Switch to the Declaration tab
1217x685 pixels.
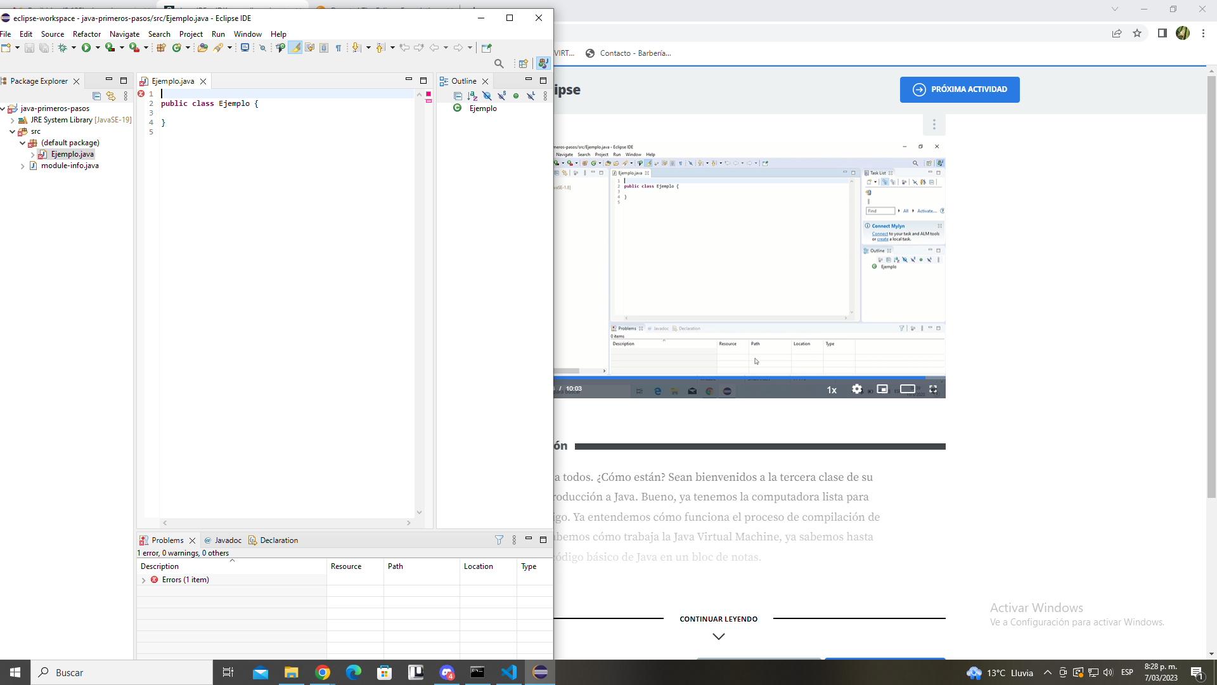273,540
